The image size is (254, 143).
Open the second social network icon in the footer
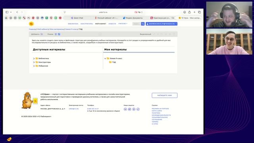tap(130, 109)
